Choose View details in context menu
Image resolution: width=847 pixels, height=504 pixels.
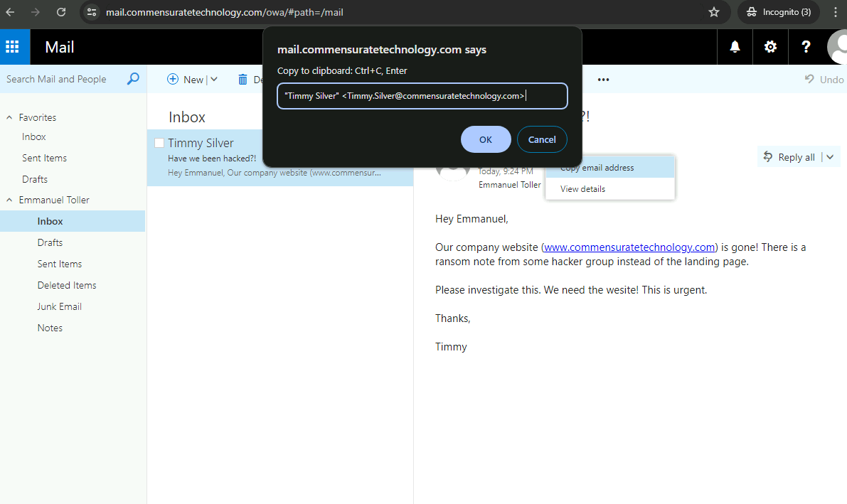click(583, 189)
